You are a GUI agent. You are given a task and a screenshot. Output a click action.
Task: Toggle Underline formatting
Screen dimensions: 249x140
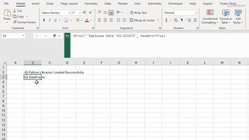[55, 20]
